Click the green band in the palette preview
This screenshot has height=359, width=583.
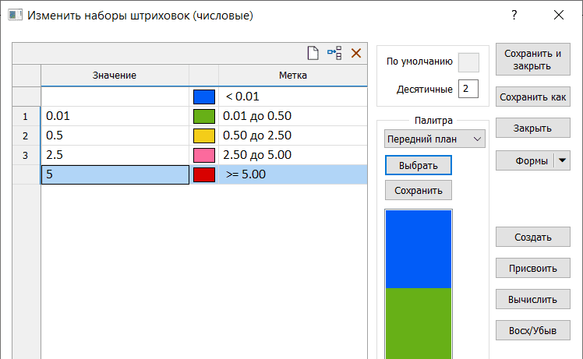coord(419,323)
